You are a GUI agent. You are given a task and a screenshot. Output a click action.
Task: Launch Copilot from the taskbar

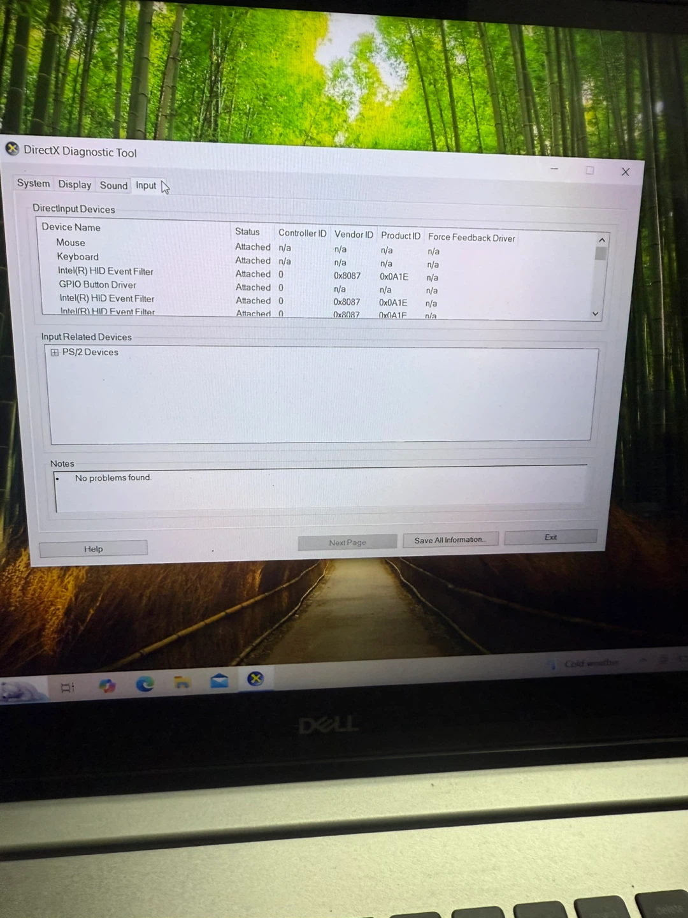(107, 685)
